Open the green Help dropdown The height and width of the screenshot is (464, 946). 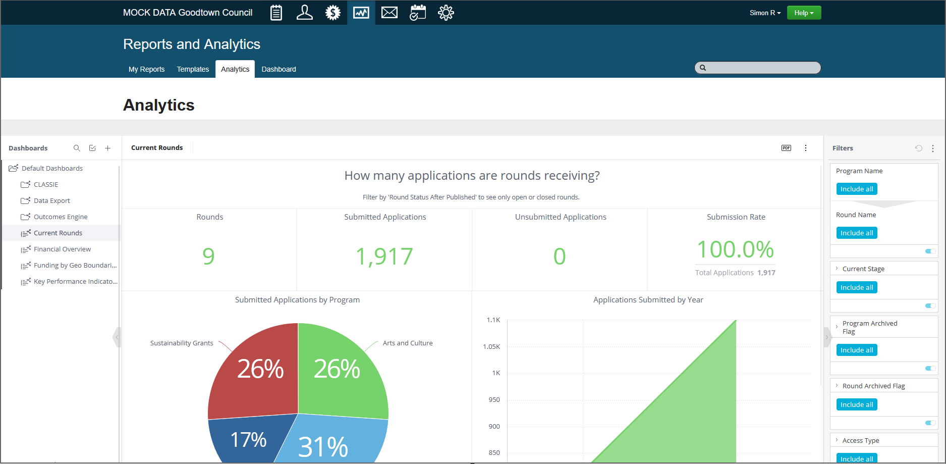click(804, 13)
